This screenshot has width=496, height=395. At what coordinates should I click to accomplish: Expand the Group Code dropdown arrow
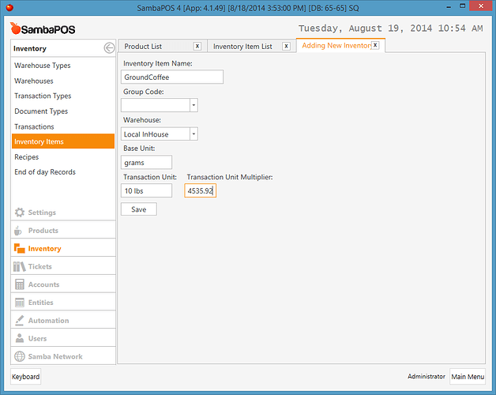tap(194, 105)
